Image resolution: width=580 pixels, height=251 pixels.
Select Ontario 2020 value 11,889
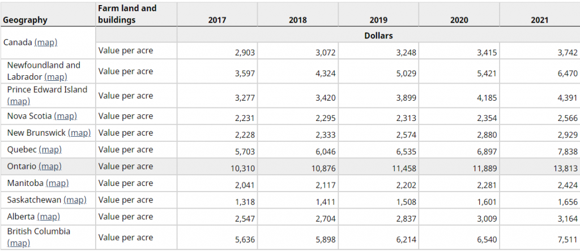click(x=485, y=168)
